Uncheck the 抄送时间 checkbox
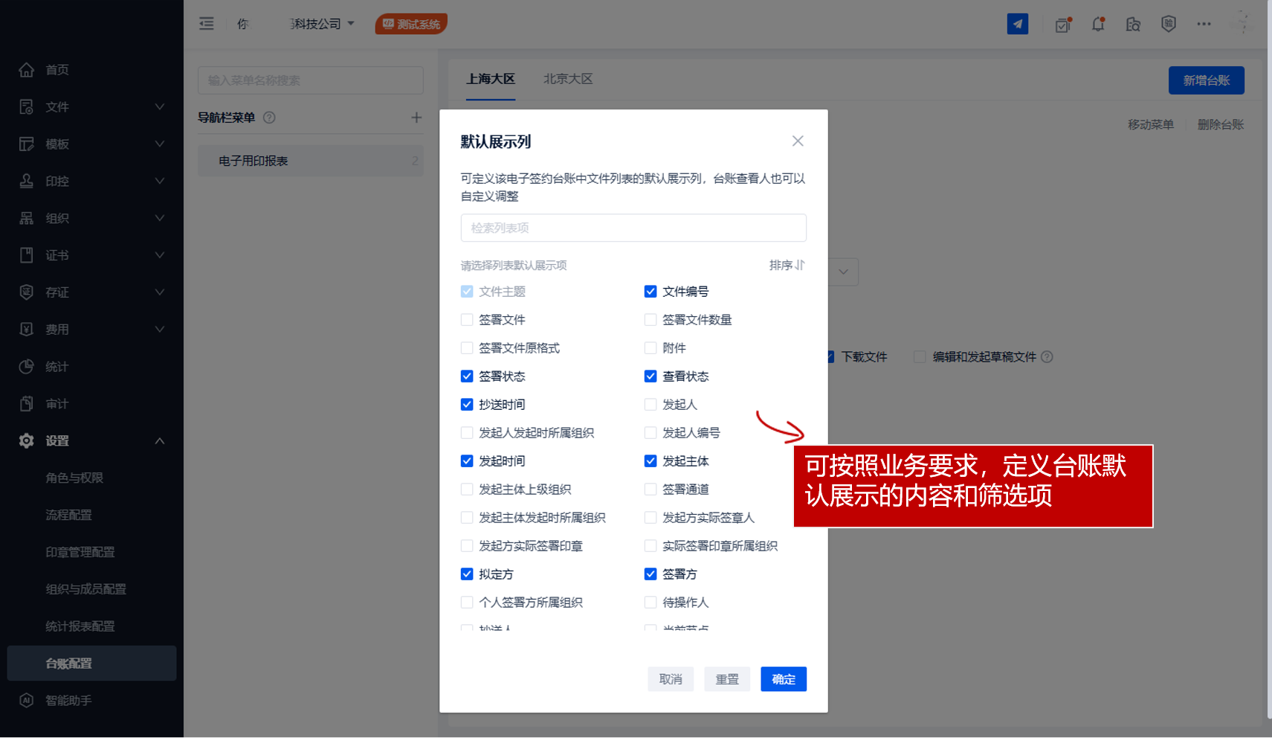Image resolution: width=1272 pixels, height=738 pixels. [467, 405]
